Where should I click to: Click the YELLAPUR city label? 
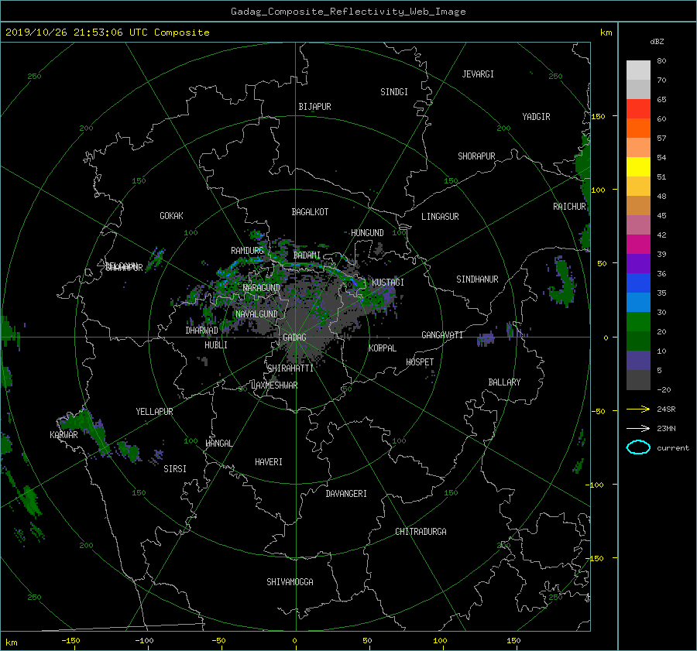(x=154, y=412)
